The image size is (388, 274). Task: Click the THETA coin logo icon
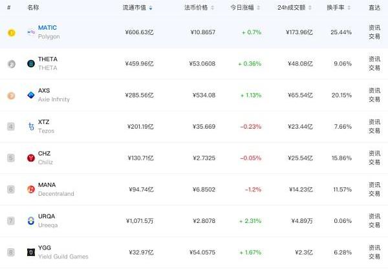[31, 63]
